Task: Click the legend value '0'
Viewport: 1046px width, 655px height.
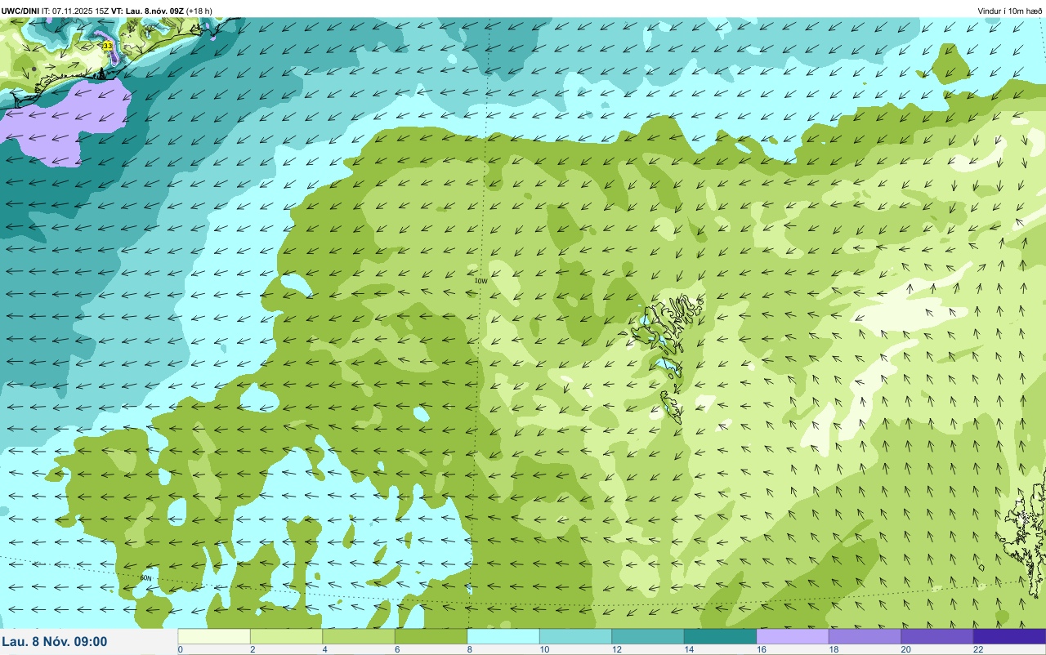Action: tap(181, 649)
